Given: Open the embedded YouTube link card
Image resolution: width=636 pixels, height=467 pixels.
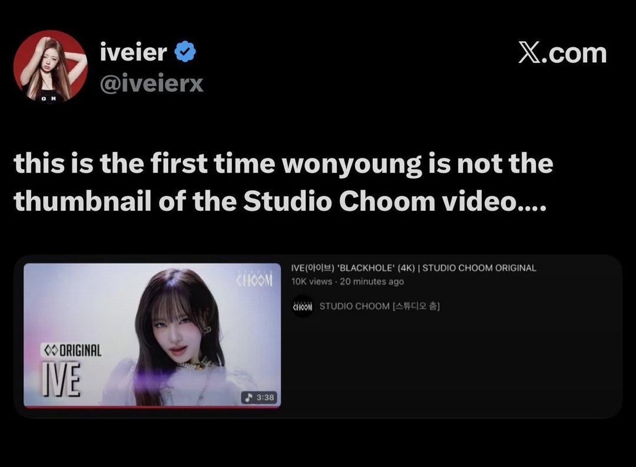Looking at the screenshot, I should (x=318, y=336).
